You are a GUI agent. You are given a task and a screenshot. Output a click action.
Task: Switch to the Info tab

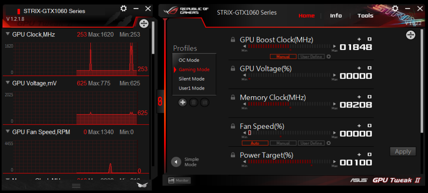tap(336, 15)
